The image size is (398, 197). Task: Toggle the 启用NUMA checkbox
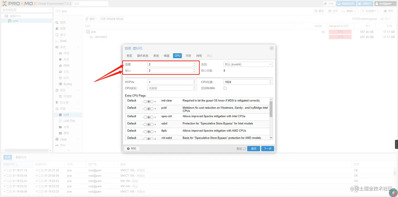tap(225, 88)
